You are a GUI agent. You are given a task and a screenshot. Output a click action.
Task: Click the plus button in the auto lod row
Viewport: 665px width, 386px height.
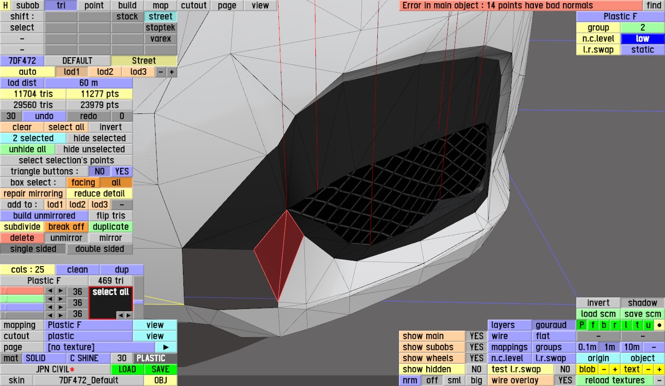(x=172, y=72)
